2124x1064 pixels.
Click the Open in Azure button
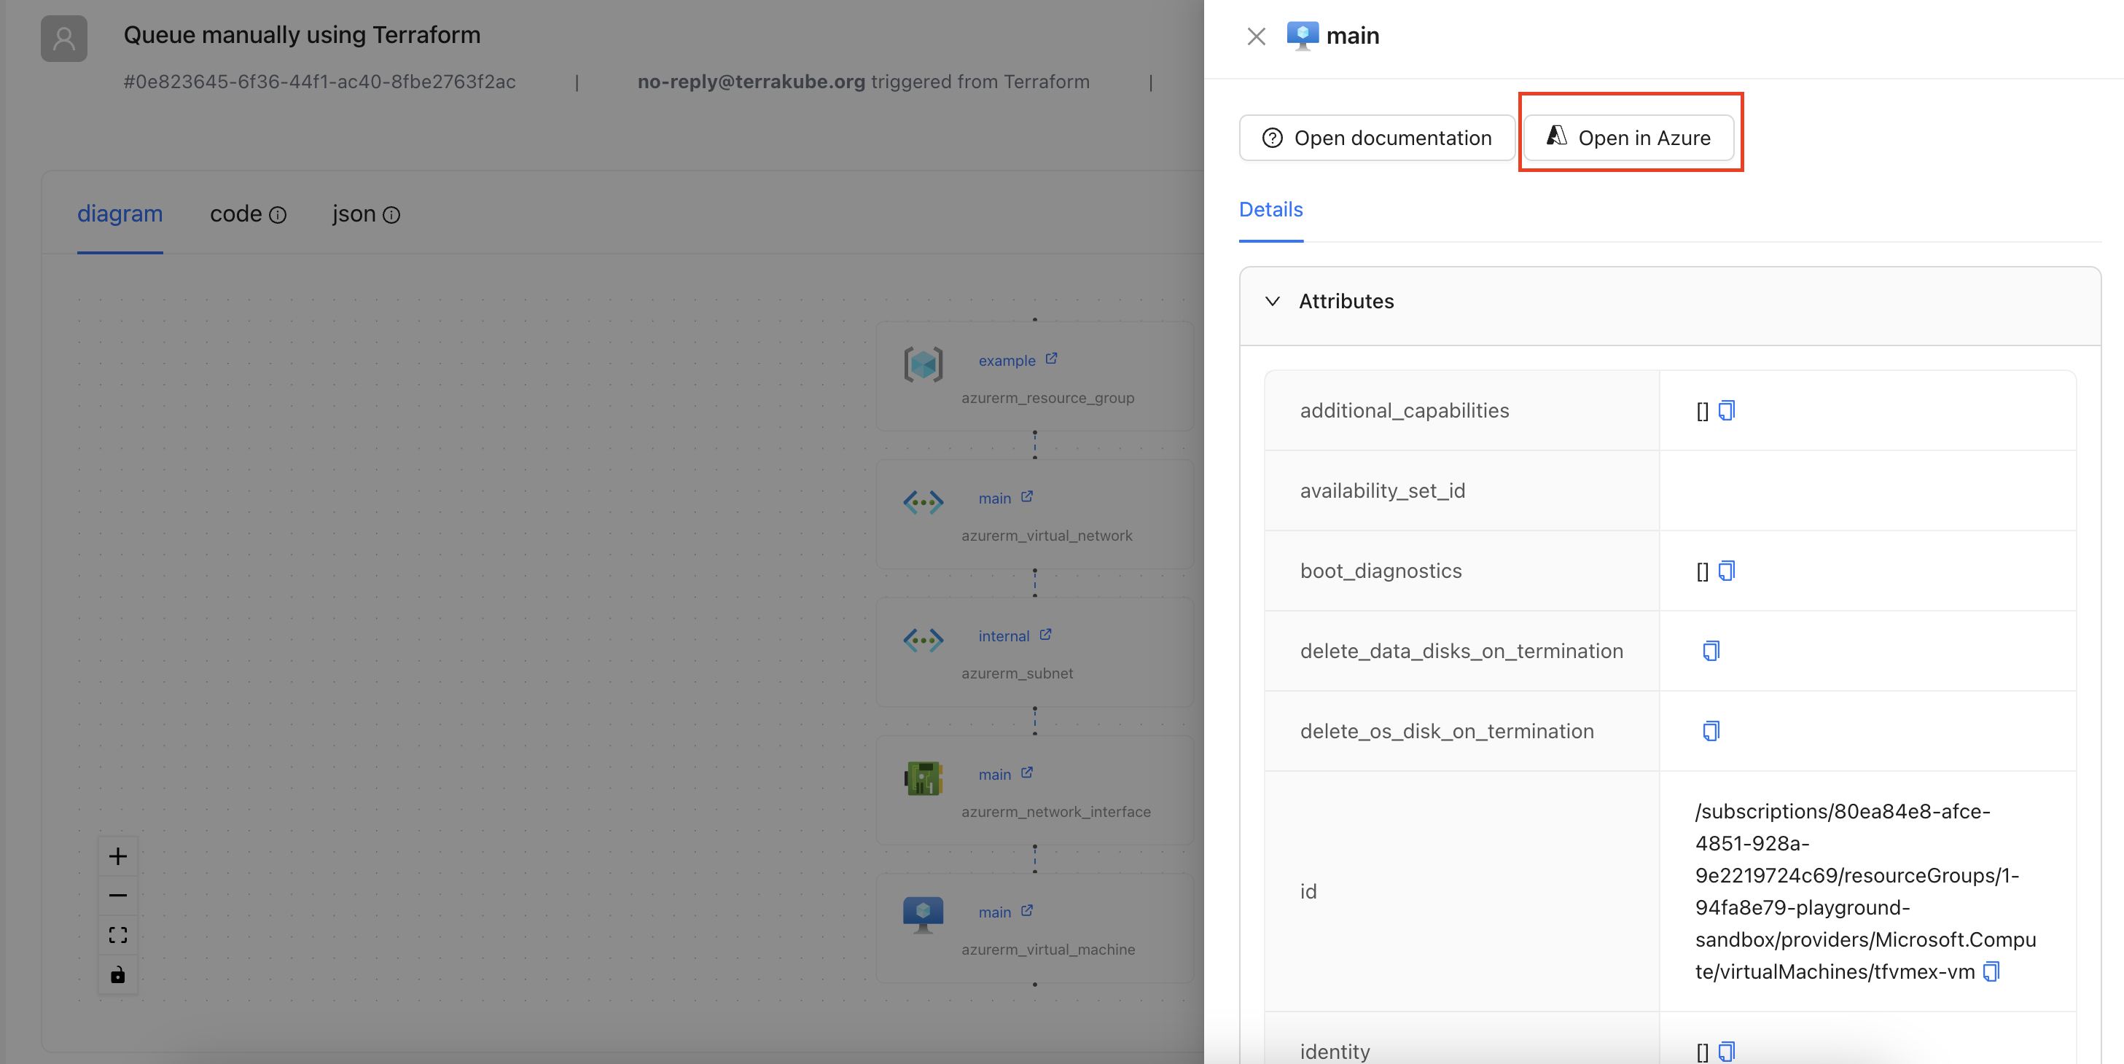(1628, 138)
